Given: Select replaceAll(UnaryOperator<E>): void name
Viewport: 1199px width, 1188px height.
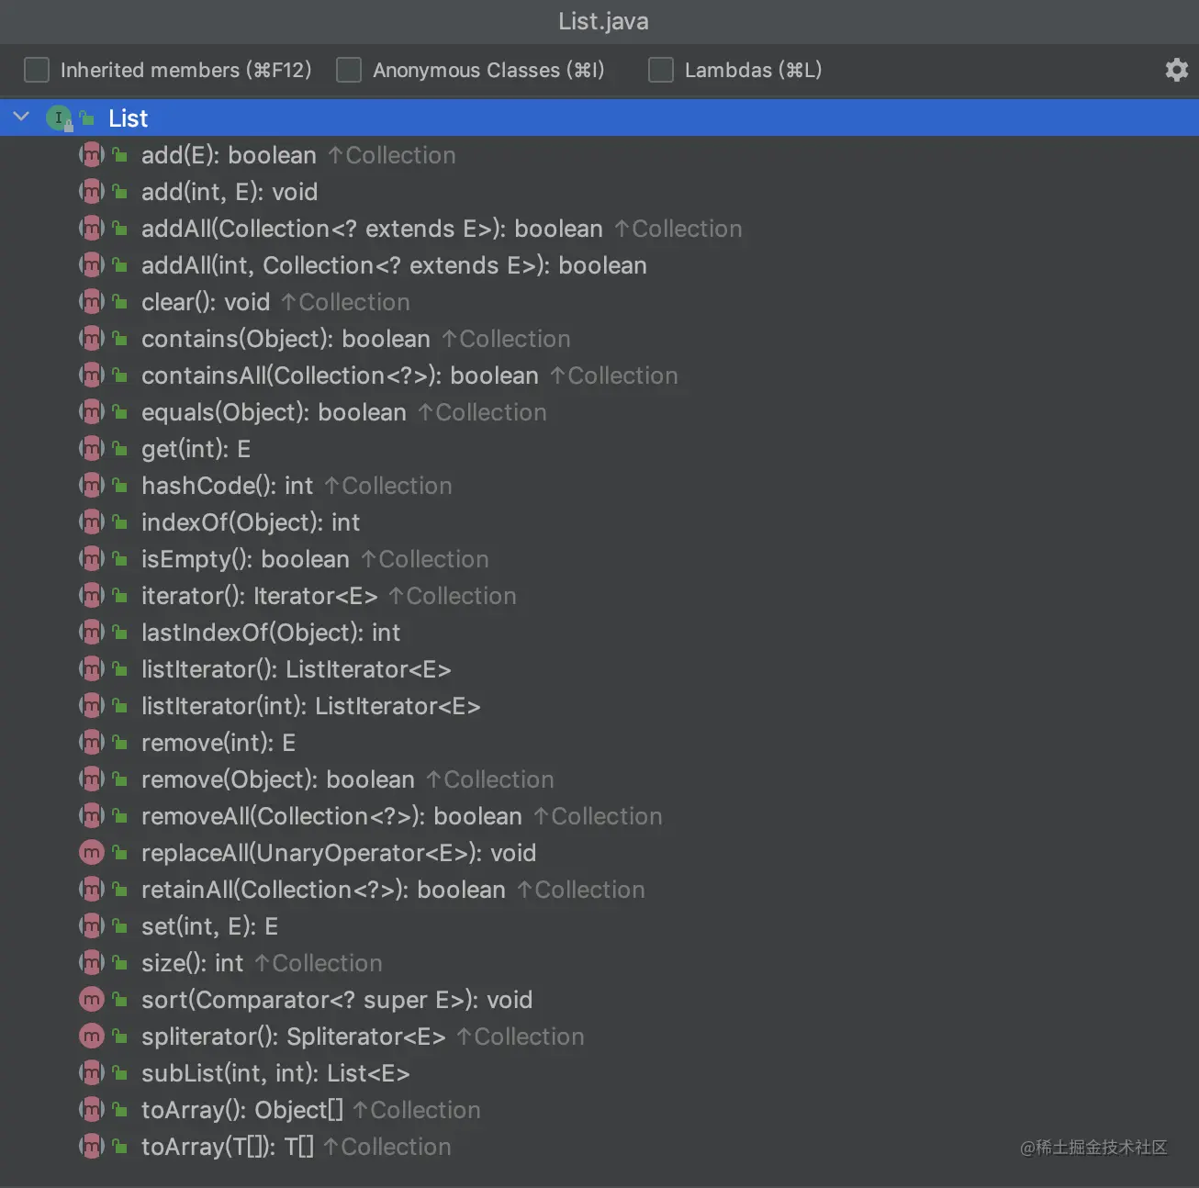Looking at the screenshot, I should click(x=339, y=853).
